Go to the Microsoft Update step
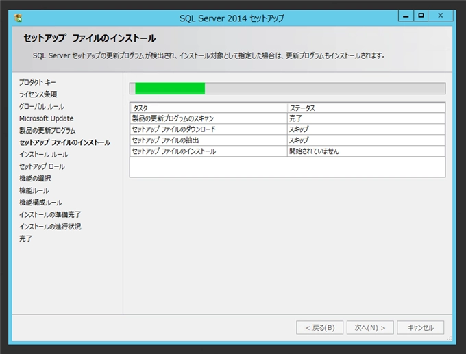 click(x=47, y=118)
